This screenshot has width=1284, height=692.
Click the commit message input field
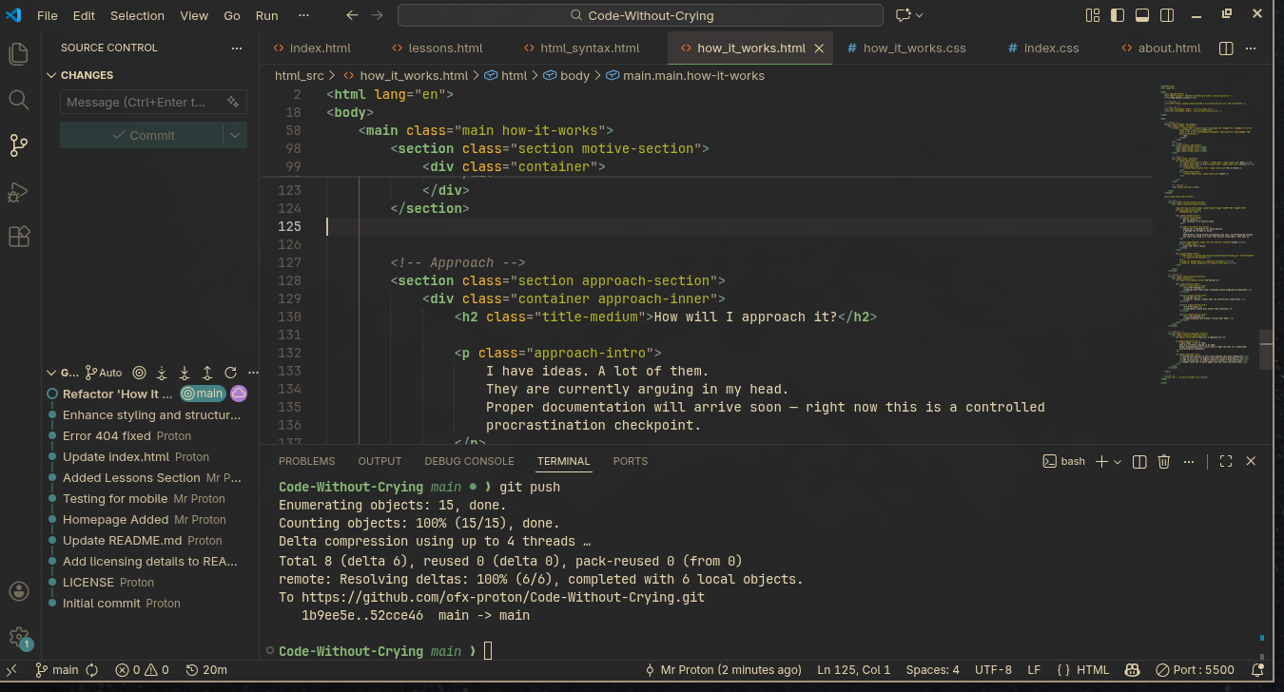tap(143, 102)
